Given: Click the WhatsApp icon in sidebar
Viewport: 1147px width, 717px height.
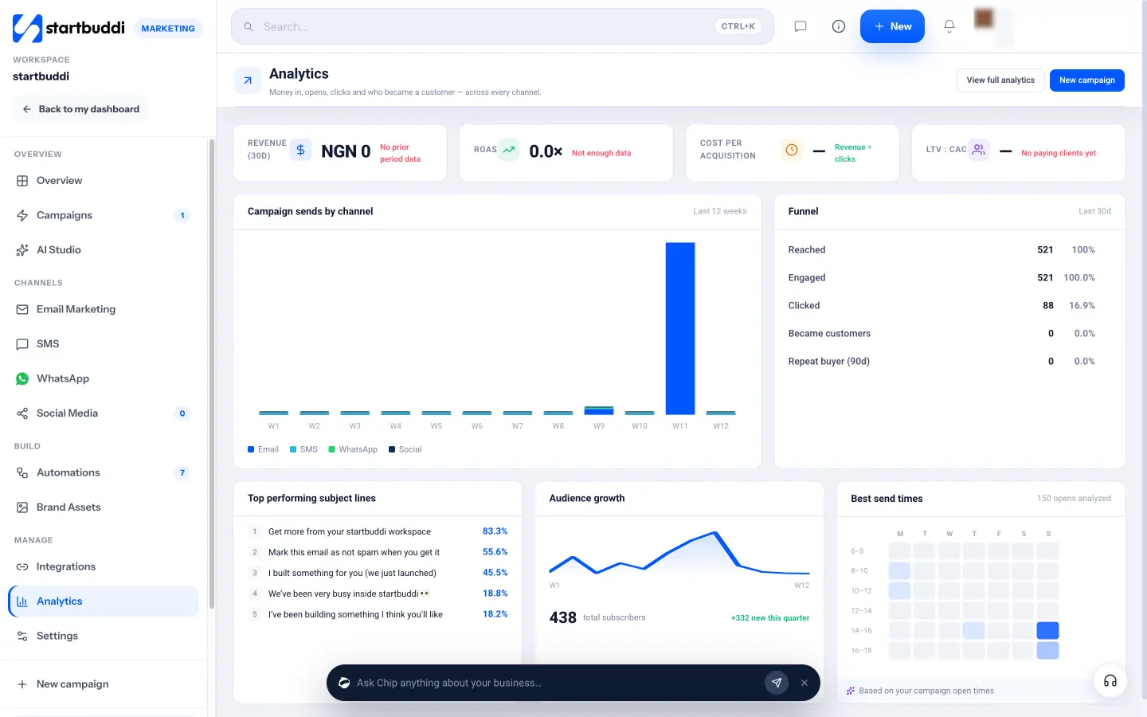Looking at the screenshot, I should (22, 379).
